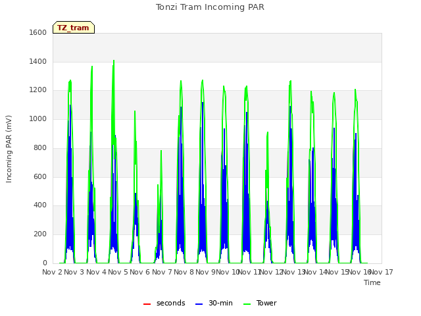
Task: Toggle the Tower series in legend
Action: pos(260,303)
